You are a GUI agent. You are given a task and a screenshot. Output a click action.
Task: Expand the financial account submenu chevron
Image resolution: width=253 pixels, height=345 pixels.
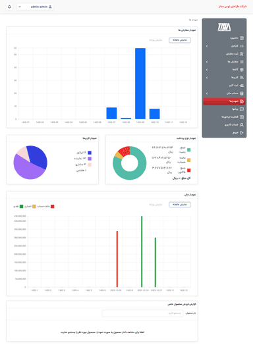tap(207, 93)
